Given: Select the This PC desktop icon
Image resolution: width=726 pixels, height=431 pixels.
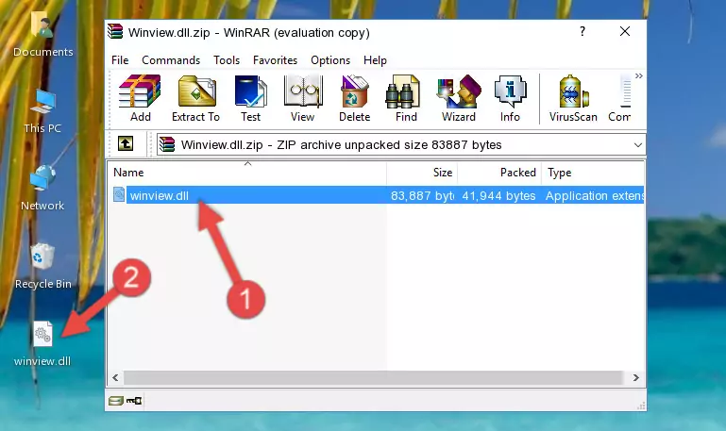Looking at the screenshot, I should pyautogui.click(x=42, y=112).
